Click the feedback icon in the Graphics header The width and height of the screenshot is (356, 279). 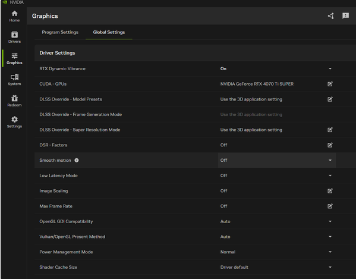345,15
